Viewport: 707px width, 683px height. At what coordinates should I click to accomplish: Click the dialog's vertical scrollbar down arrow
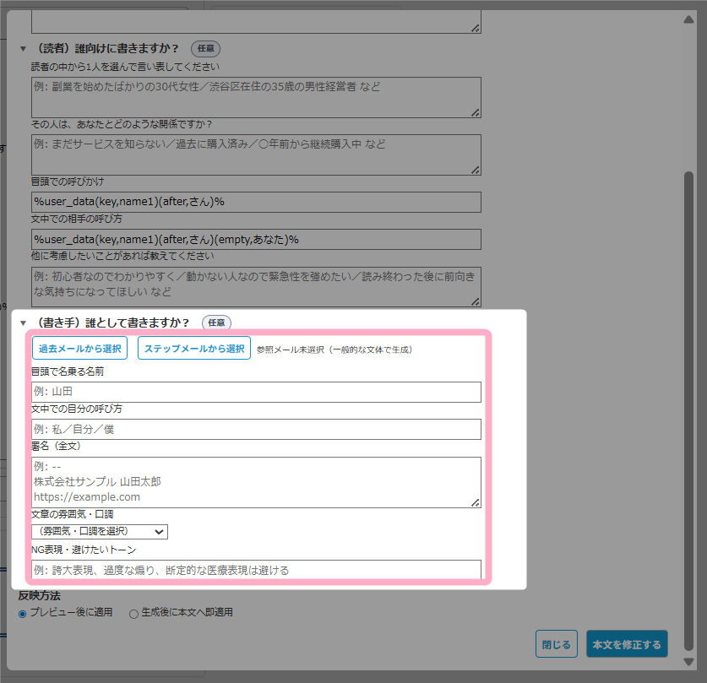(688, 662)
